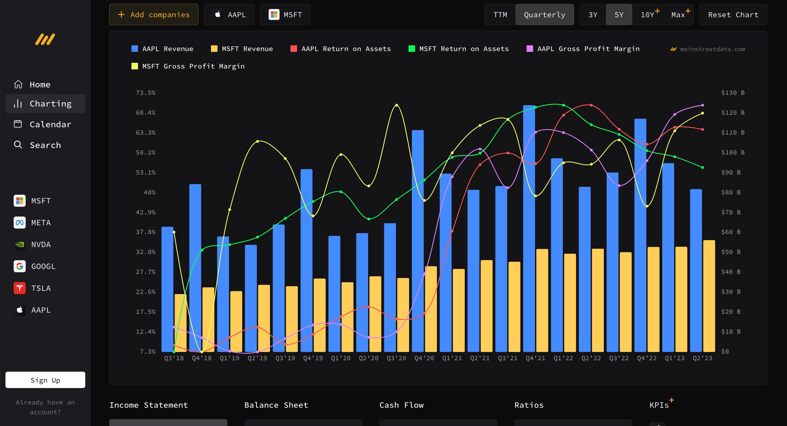
Task: Click Reset Chart button
Action: click(733, 15)
